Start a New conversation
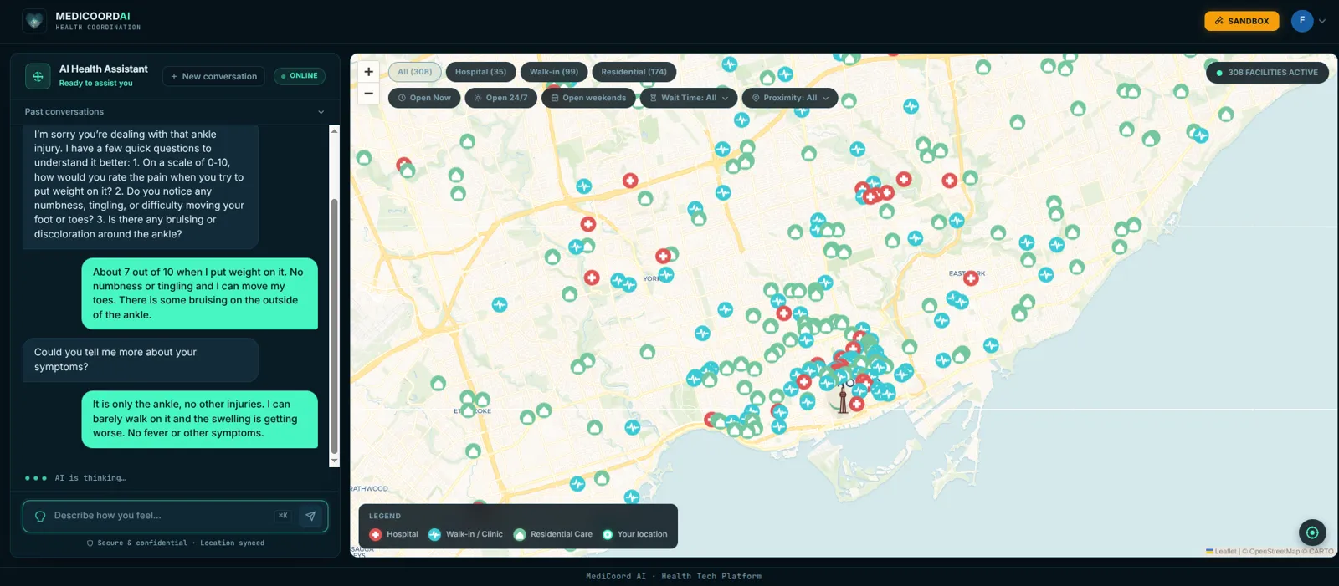Screen dimensions: 1339x586 (x=214, y=76)
